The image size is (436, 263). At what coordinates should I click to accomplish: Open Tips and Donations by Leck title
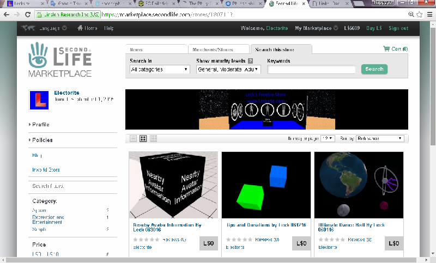(x=266, y=225)
